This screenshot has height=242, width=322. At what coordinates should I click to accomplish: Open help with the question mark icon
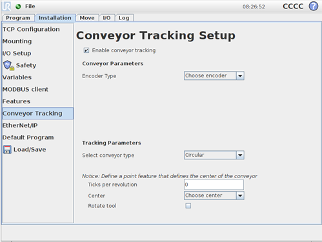314,6
